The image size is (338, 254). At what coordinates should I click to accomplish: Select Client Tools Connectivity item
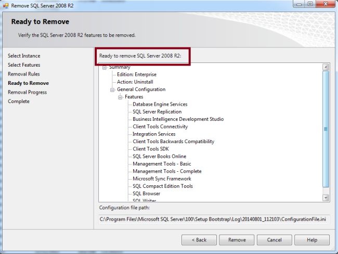pyautogui.click(x=160, y=126)
